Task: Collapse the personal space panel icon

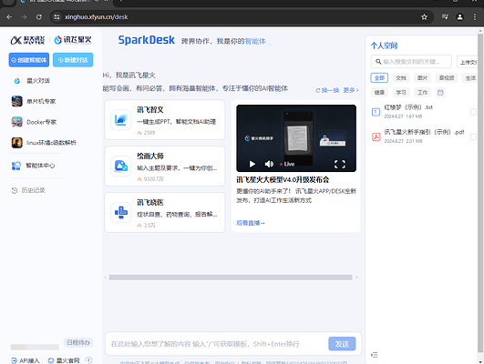Action: (x=375, y=355)
